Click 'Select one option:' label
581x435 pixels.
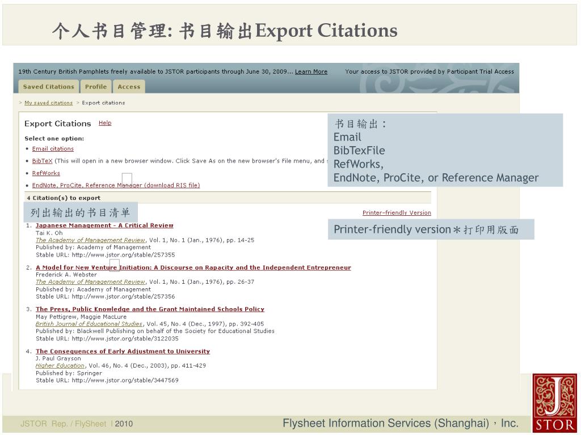54,139
